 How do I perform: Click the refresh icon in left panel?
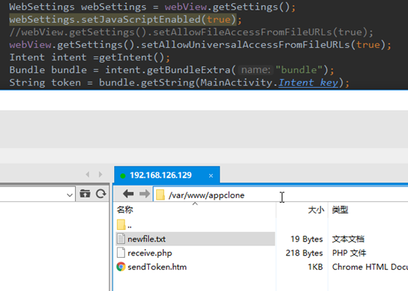point(101,194)
